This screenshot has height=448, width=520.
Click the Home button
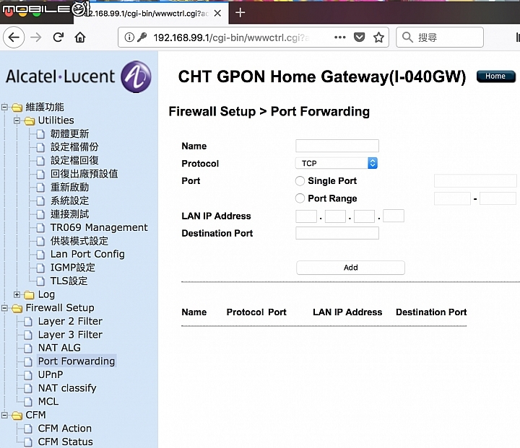(x=495, y=76)
